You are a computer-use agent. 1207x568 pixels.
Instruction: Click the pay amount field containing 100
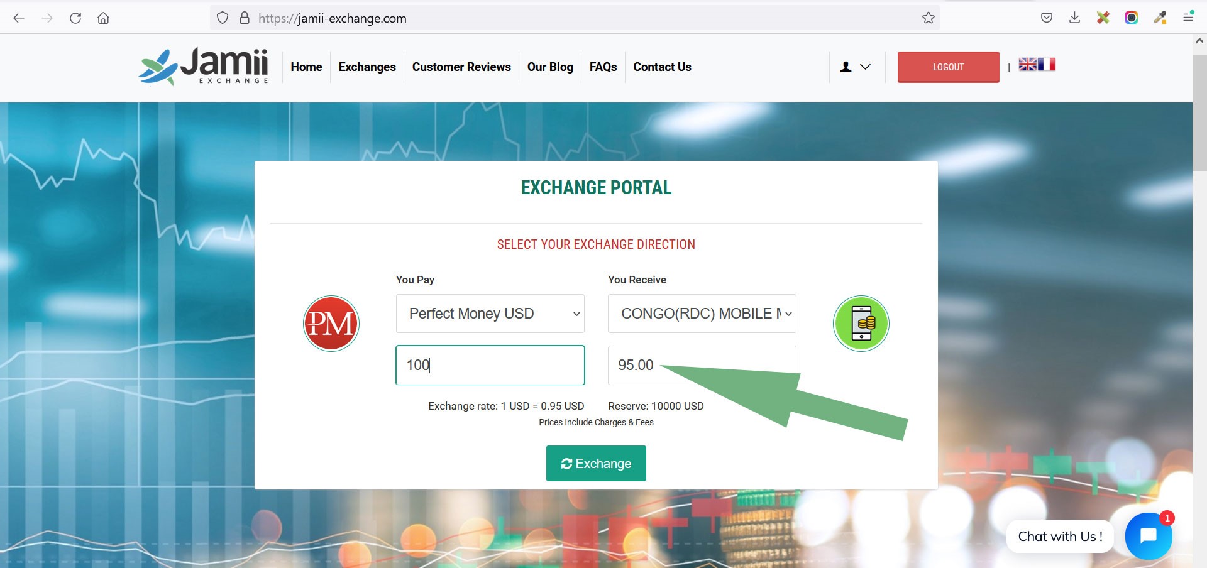click(490, 365)
